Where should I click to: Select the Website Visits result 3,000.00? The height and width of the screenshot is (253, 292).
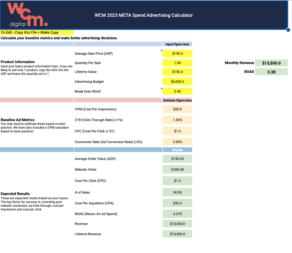(x=177, y=170)
